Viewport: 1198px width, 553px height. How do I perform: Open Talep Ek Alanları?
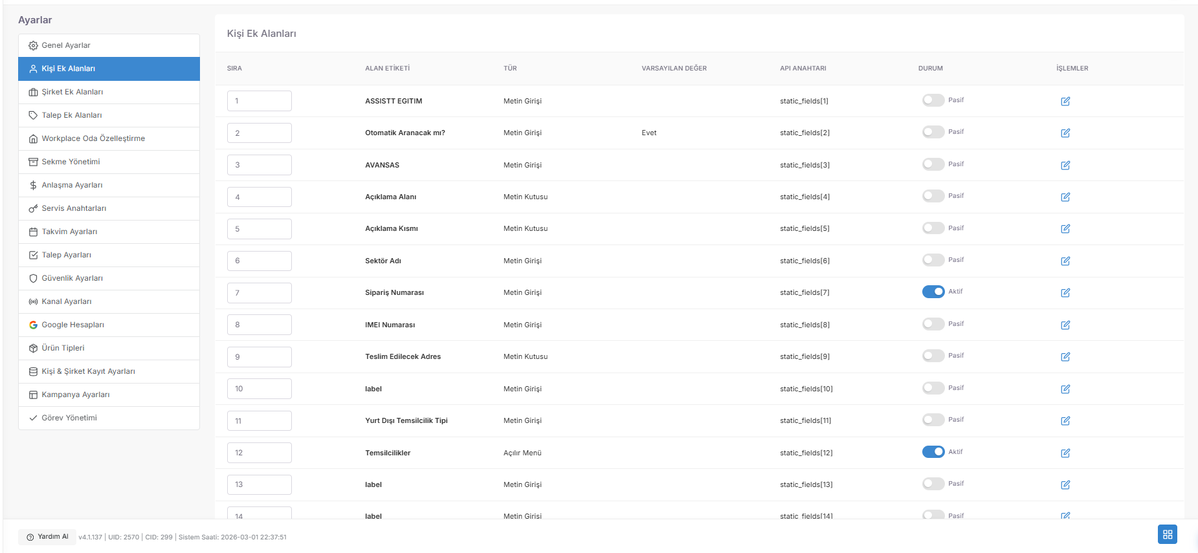click(x=109, y=115)
